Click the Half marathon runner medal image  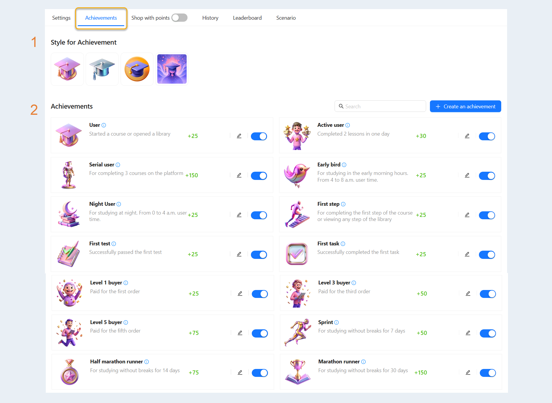(x=70, y=372)
